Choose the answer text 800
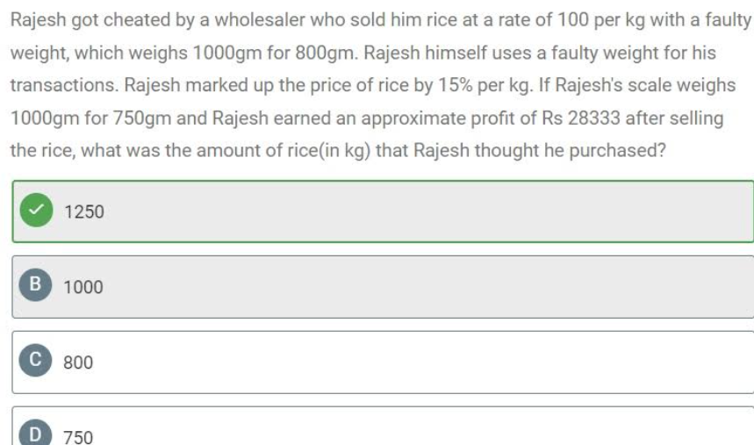Viewport: 754px width, 445px height. (78, 362)
